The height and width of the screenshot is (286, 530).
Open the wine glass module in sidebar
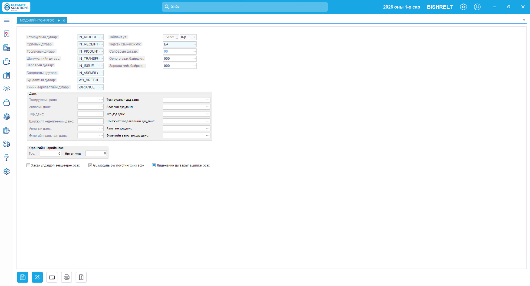pos(6,158)
